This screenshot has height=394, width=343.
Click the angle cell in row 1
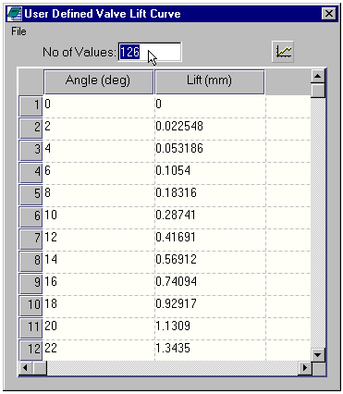[x=99, y=105]
